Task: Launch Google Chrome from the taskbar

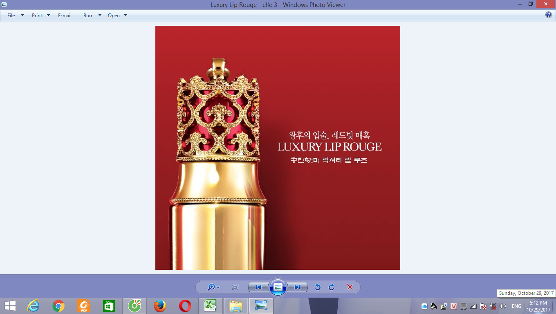Action: (58, 306)
